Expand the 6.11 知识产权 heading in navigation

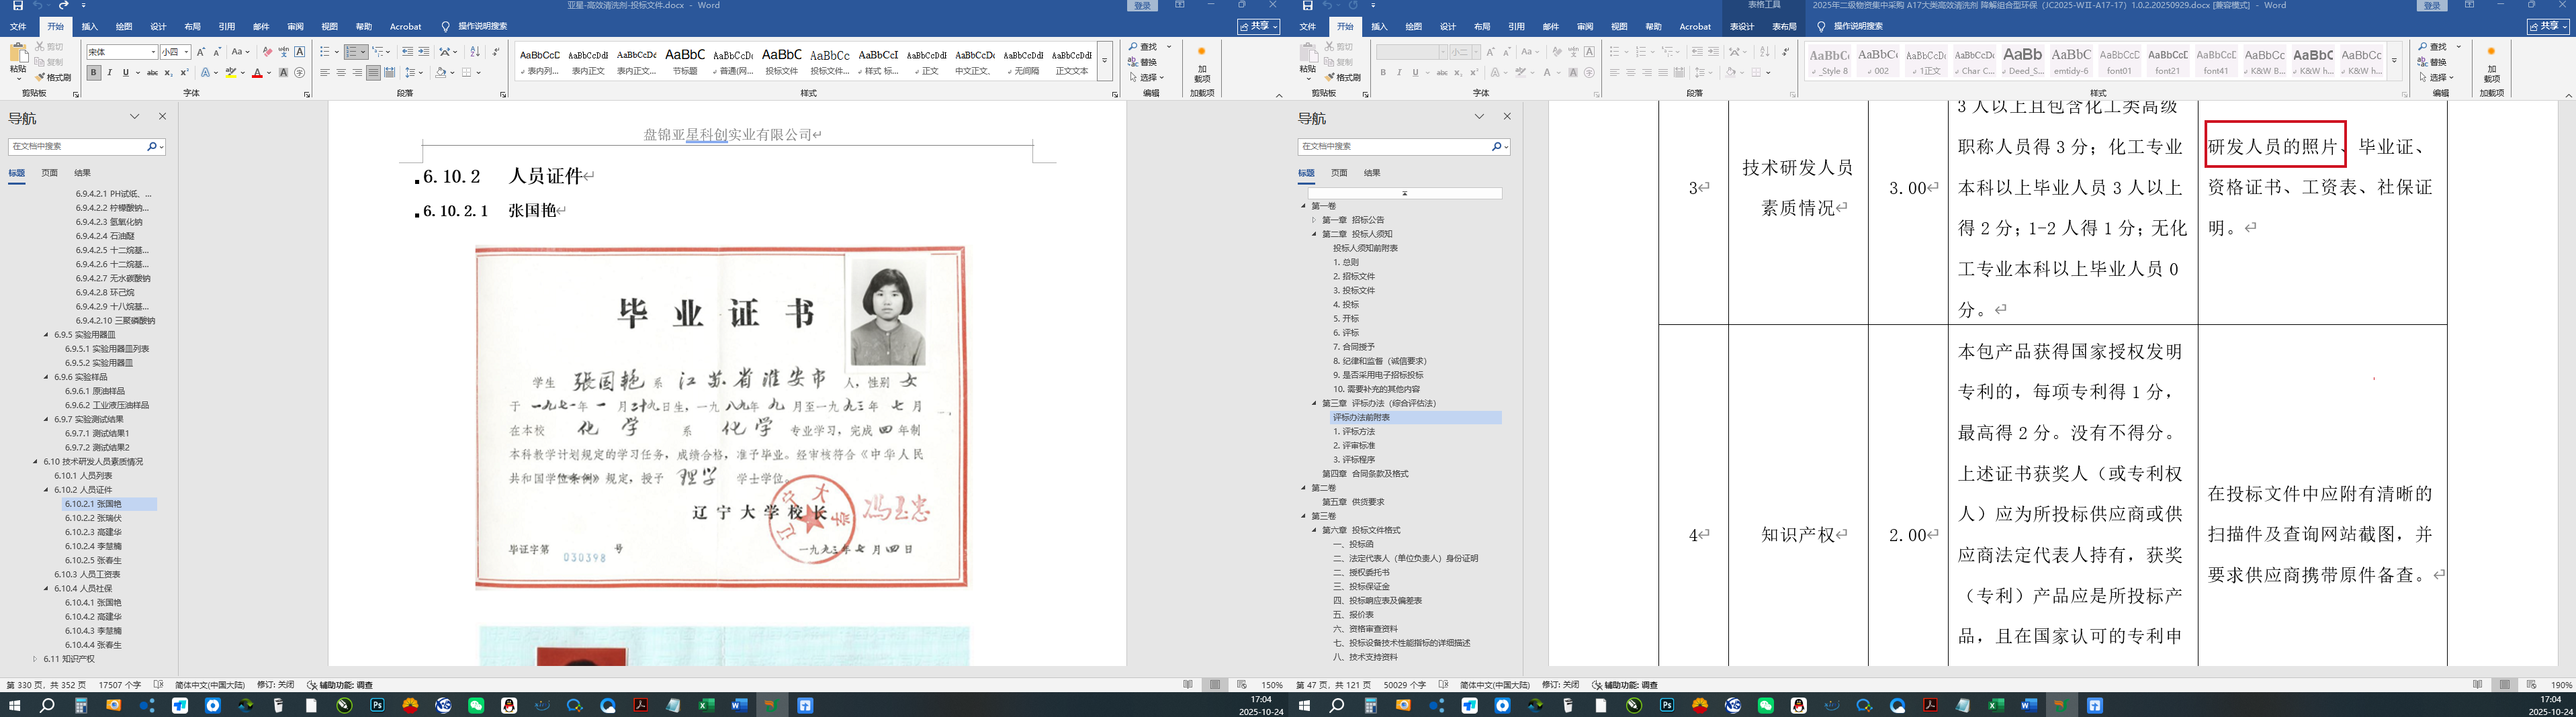click(x=35, y=659)
